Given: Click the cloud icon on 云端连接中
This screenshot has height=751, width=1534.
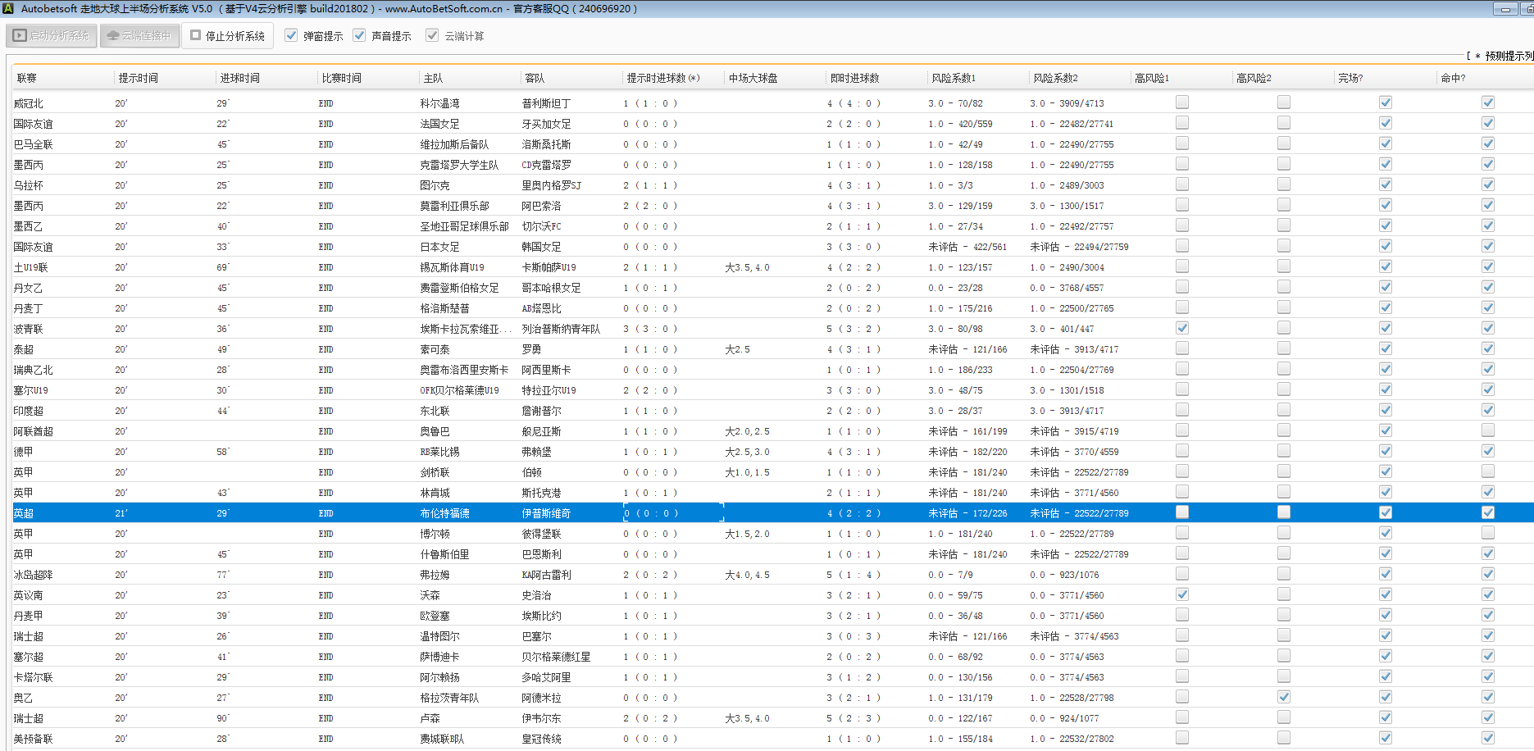Looking at the screenshot, I should tap(113, 35).
